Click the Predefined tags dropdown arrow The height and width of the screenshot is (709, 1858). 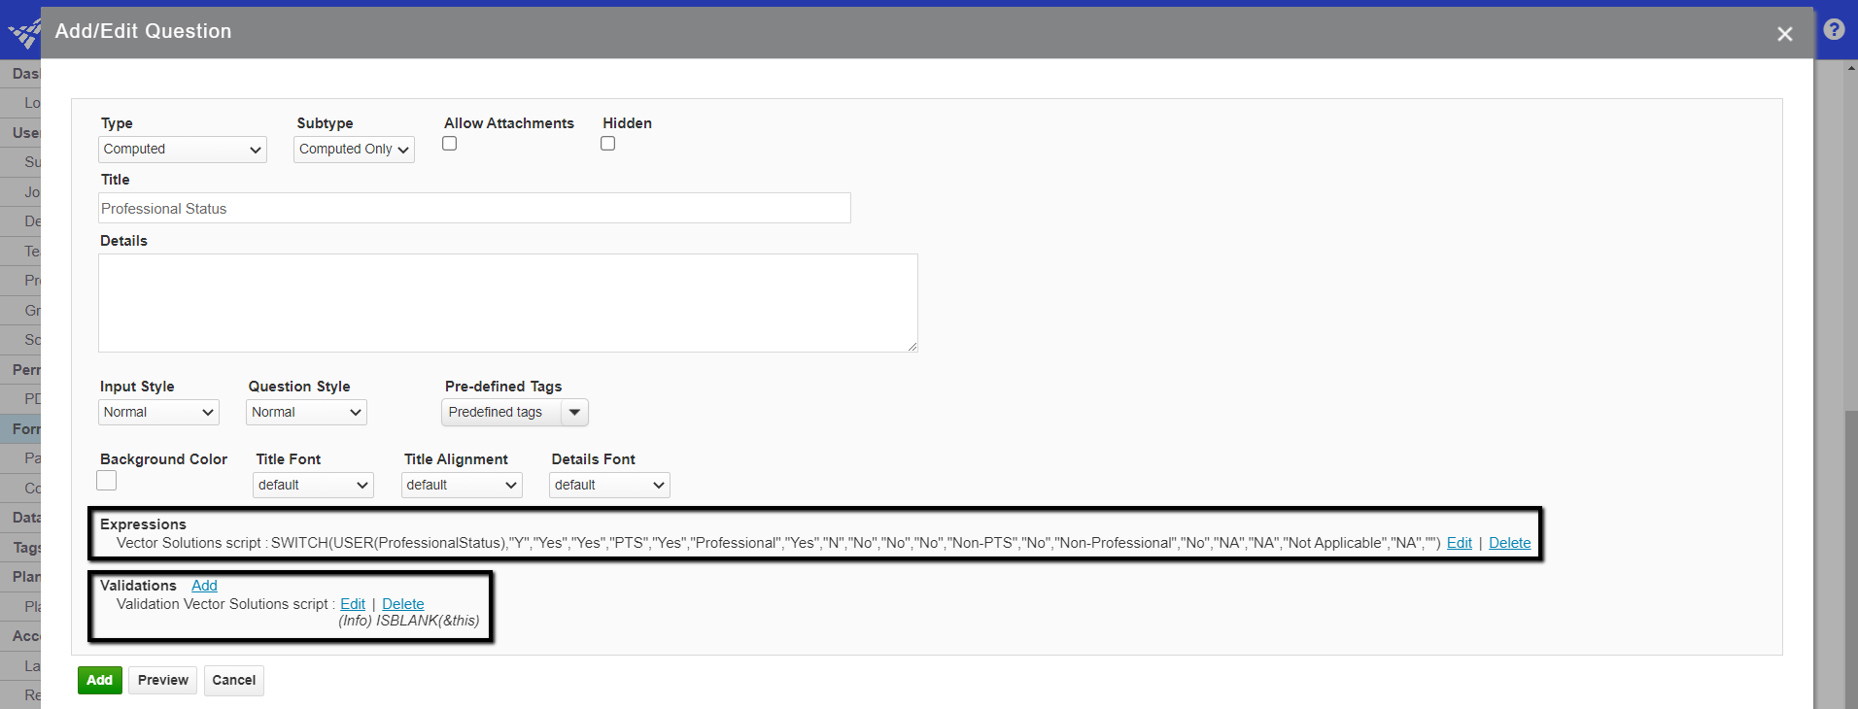pyautogui.click(x=575, y=413)
